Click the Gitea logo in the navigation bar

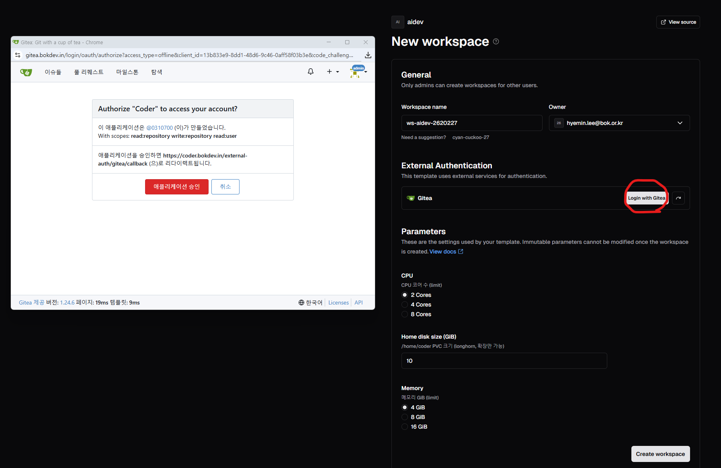click(26, 72)
